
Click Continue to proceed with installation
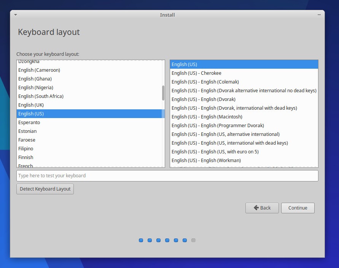(298, 208)
